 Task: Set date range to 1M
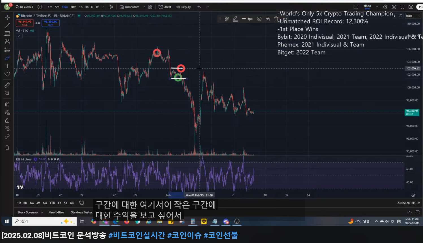coord(32,203)
